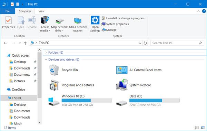The image size is (207, 131).
Task: Go back with the back arrow
Action: [5, 43]
